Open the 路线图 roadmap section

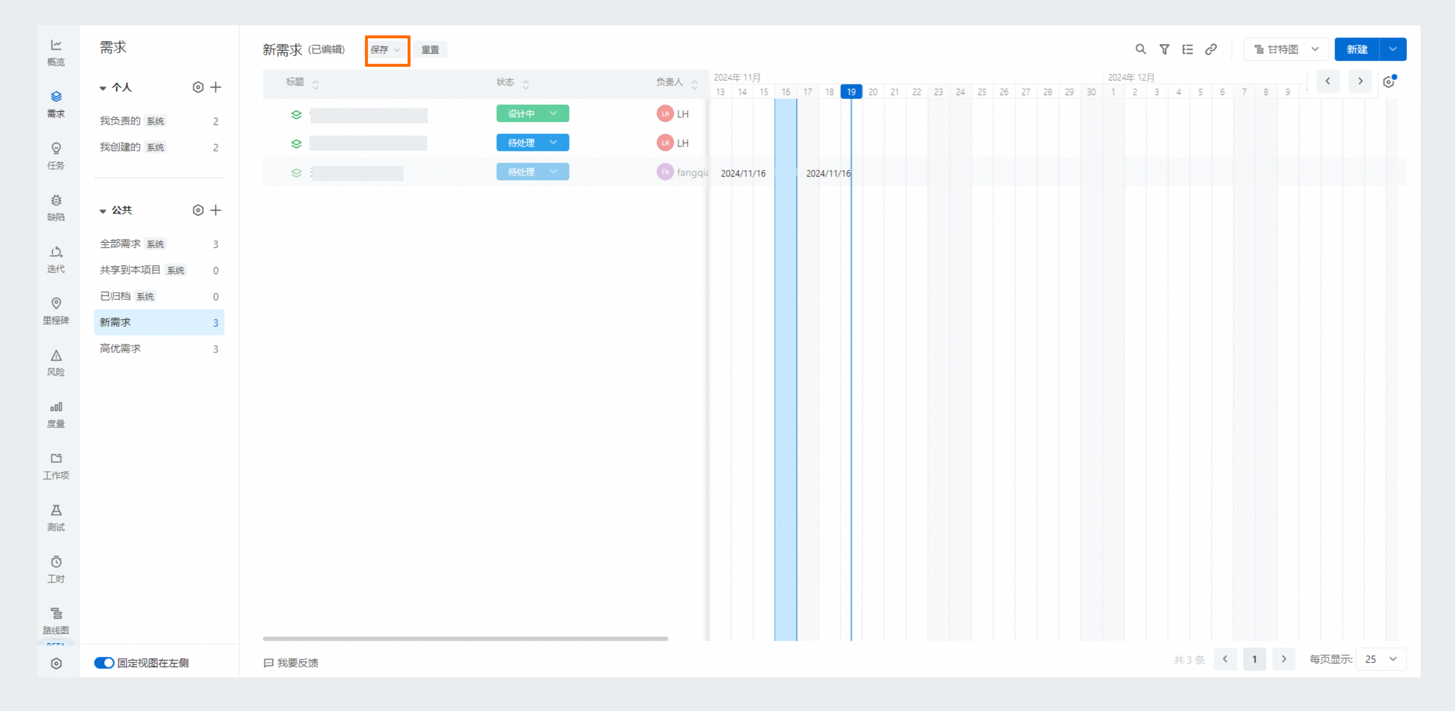(56, 621)
